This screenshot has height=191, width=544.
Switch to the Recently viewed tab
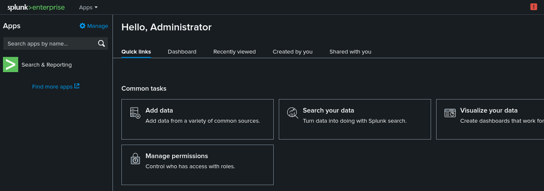pyautogui.click(x=234, y=51)
